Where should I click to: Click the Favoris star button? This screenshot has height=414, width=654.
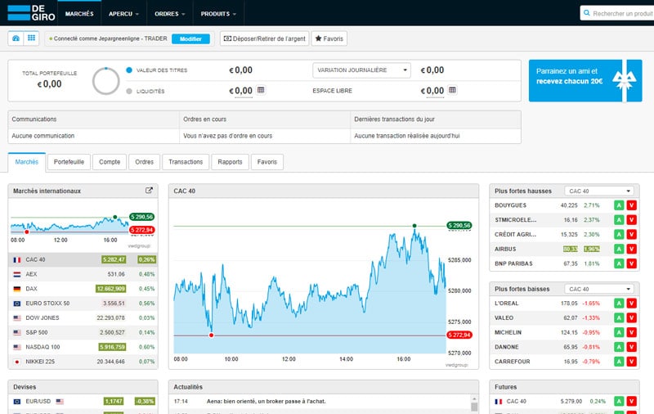(329, 38)
